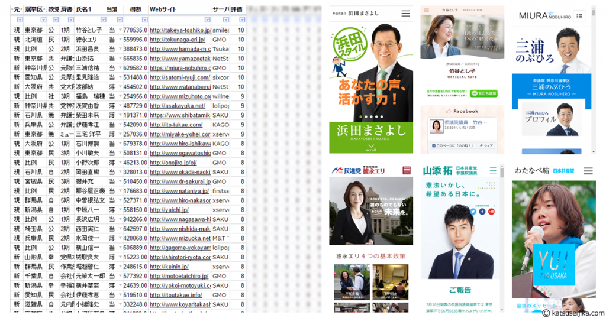Open filter dropdown for the サーバ column
The width and height of the screenshot is (606, 318).
(226, 20)
